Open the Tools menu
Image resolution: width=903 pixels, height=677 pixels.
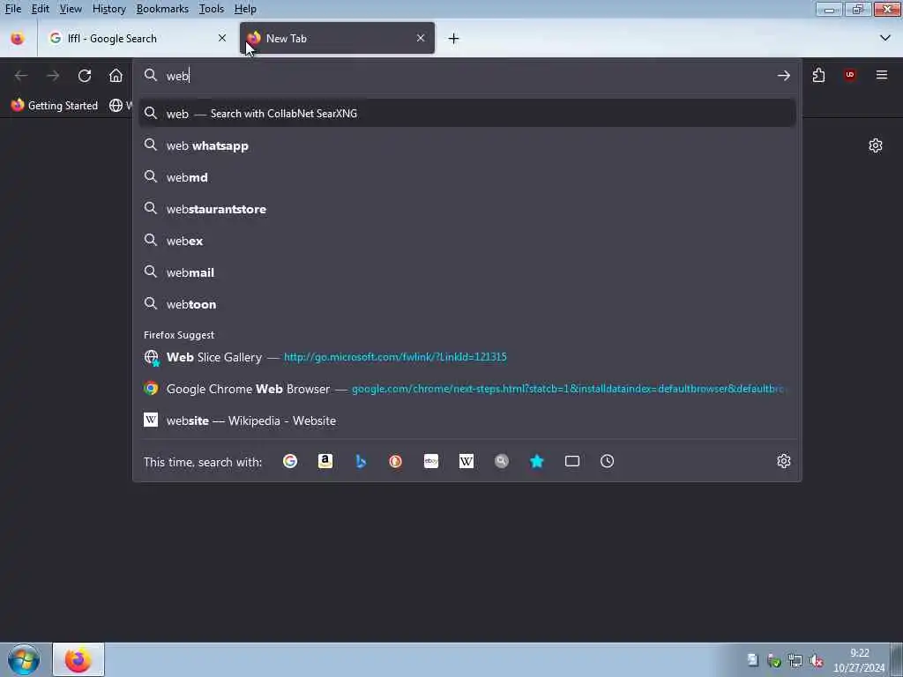(x=212, y=9)
